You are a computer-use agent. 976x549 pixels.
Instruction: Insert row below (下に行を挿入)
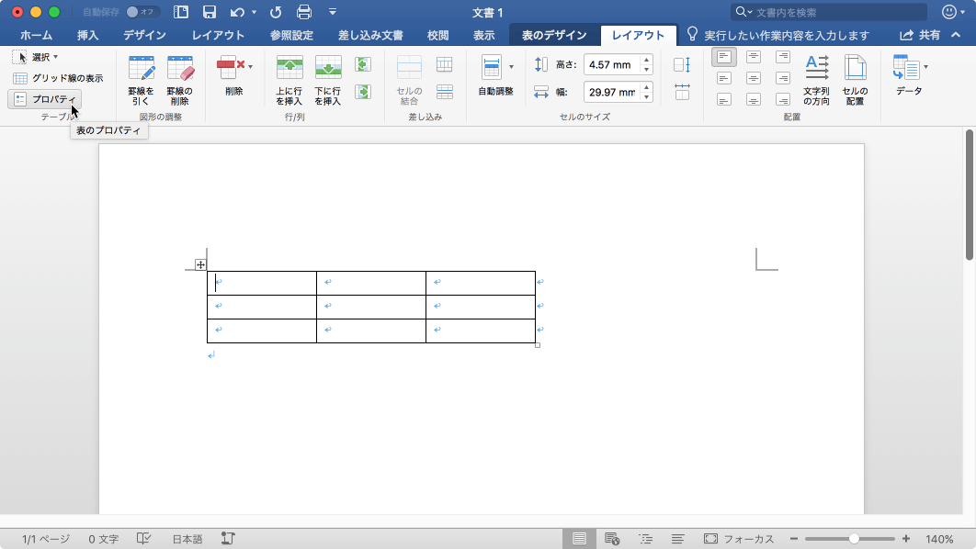(328, 80)
